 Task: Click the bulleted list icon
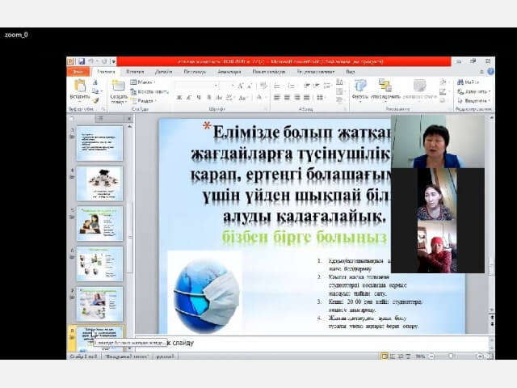click(x=277, y=86)
